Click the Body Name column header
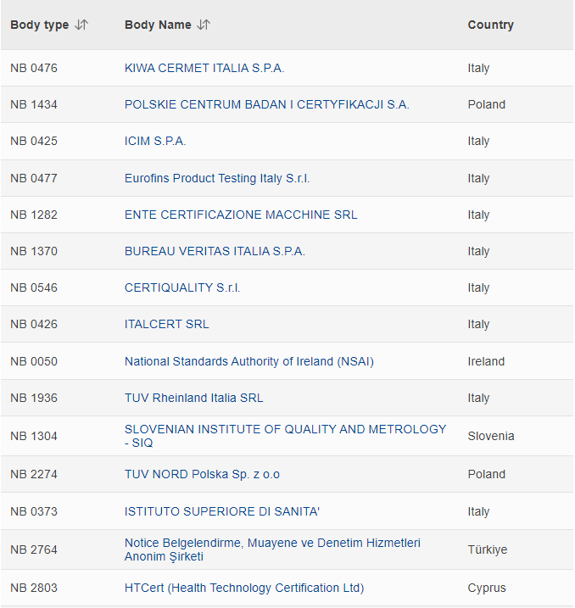Image resolution: width=575 pixels, height=608 pixels. [158, 25]
